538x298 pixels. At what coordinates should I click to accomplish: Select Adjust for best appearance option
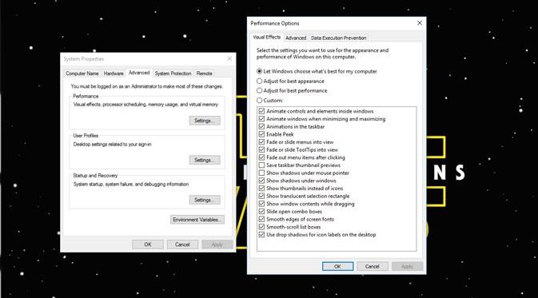259,81
